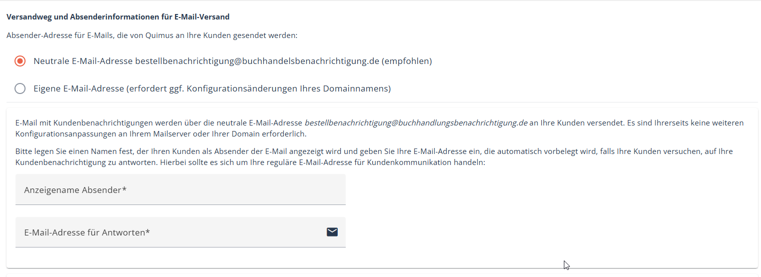The width and height of the screenshot is (761, 277).
Task: Click the paragraph starting 'E-Mail mit Kundenbenachrichtigungen'
Action: click(380, 128)
